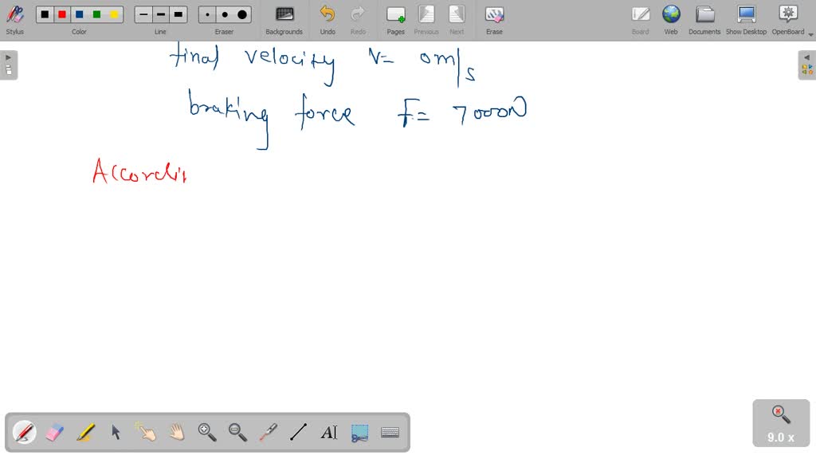Choose the thin line width
Viewport: 816px width, 459px height.
143,14
